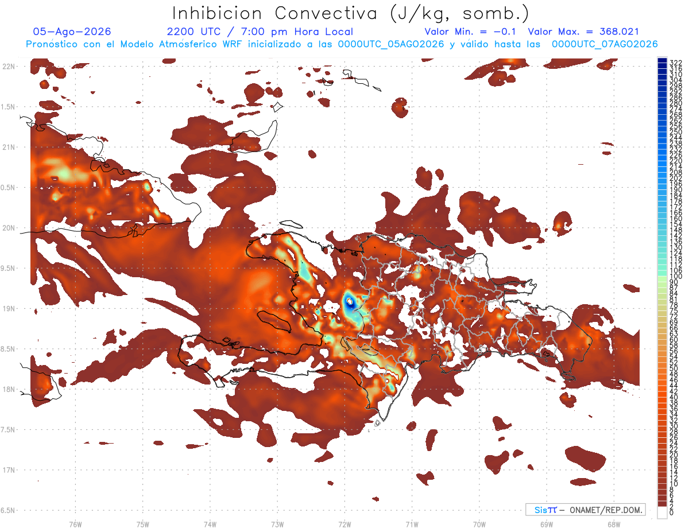Image resolution: width=689 pixels, height=532 pixels.
Task: Click the "100" label on the color scale
Action: 676,277
